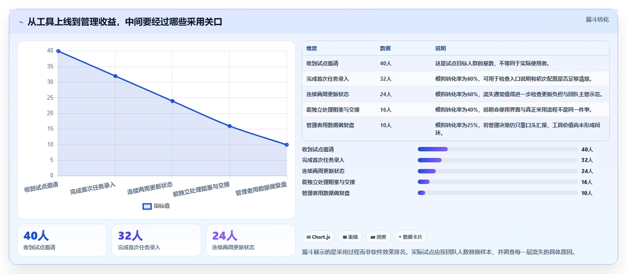Click the 32人 table data cell
Screen dimensions: 627x274
[x=385, y=79]
